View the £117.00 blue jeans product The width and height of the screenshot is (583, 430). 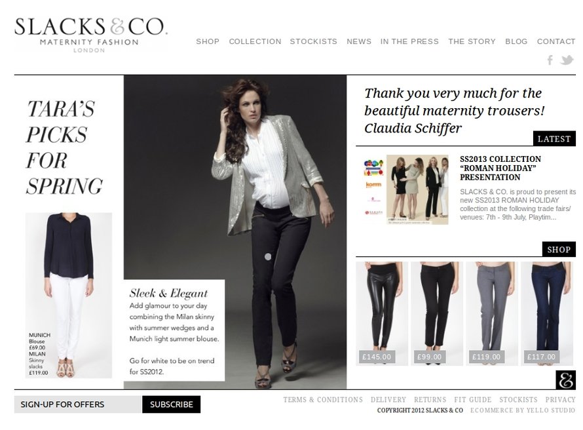pos(546,313)
